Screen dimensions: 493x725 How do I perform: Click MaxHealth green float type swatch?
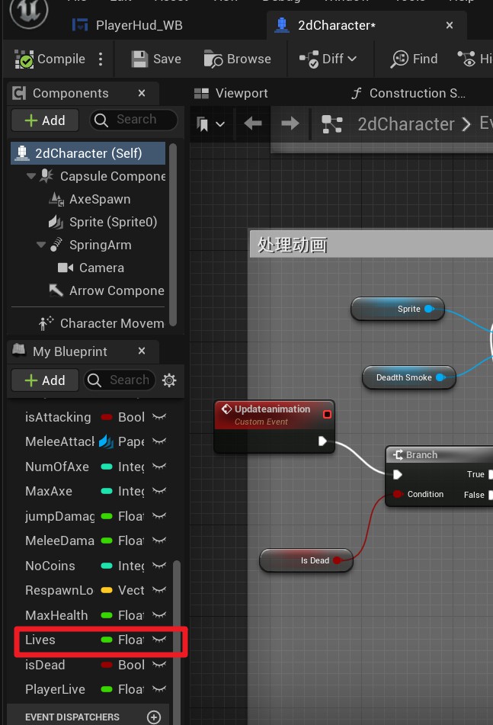pyautogui.click(x=107, y=615)
